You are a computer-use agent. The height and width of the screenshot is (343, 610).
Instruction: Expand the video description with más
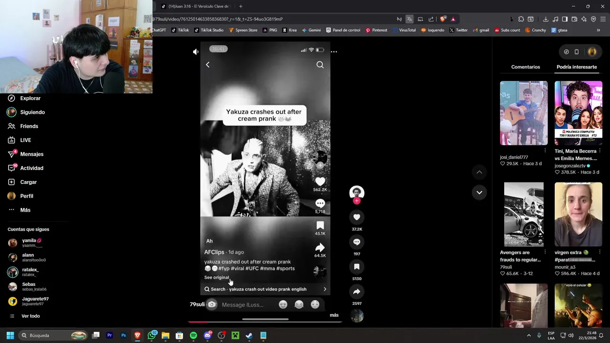[334, 315]
